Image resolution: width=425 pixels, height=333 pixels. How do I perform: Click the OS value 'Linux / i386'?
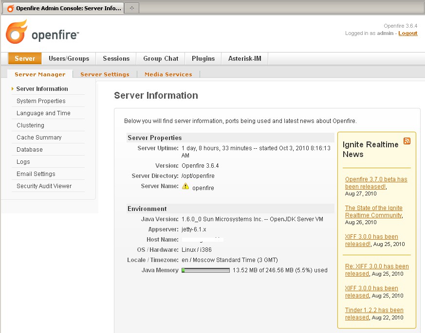click(x=197, y=250)
